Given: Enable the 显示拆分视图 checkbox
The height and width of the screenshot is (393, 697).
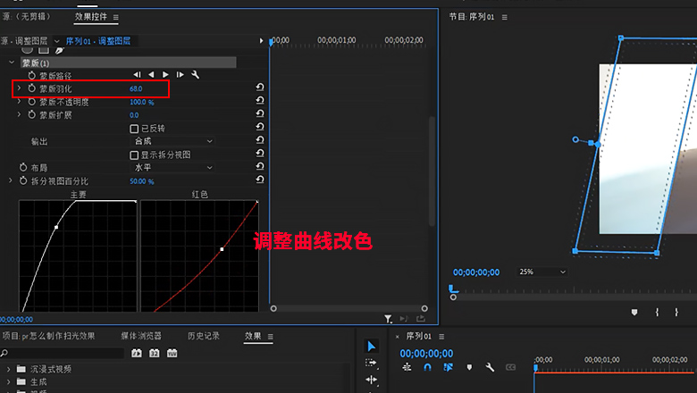Looking at the screenshot, I should [x=134, y=155].
